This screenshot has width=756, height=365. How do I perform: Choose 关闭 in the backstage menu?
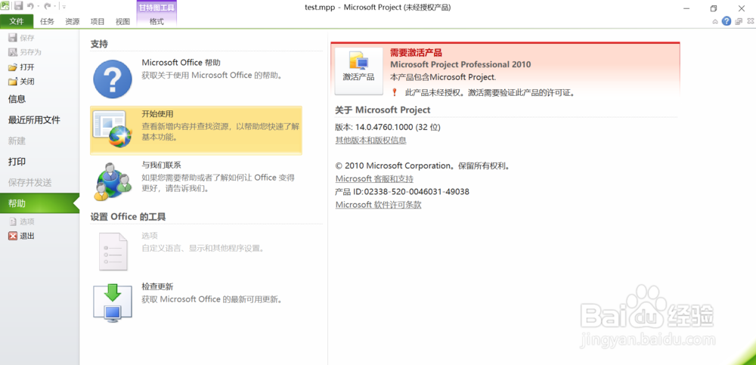point(22,82)
